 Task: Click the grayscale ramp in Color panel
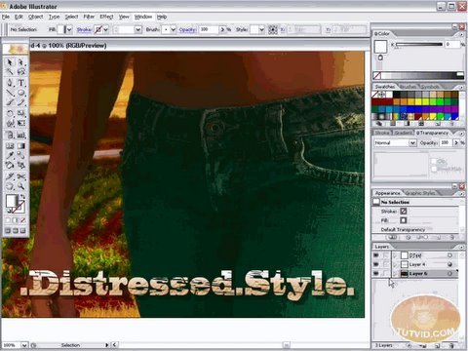click(422, 76)
